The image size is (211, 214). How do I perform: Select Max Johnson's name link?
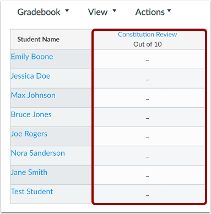point(33,95)
